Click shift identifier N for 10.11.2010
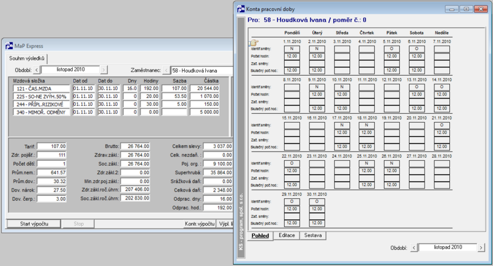493x266 pixels. coord(342,87)
